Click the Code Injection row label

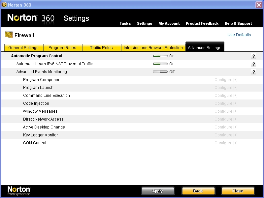(x=36, y=103)
